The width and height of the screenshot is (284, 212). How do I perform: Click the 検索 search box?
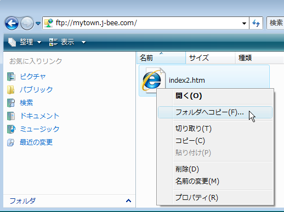(x=275, y=23)
